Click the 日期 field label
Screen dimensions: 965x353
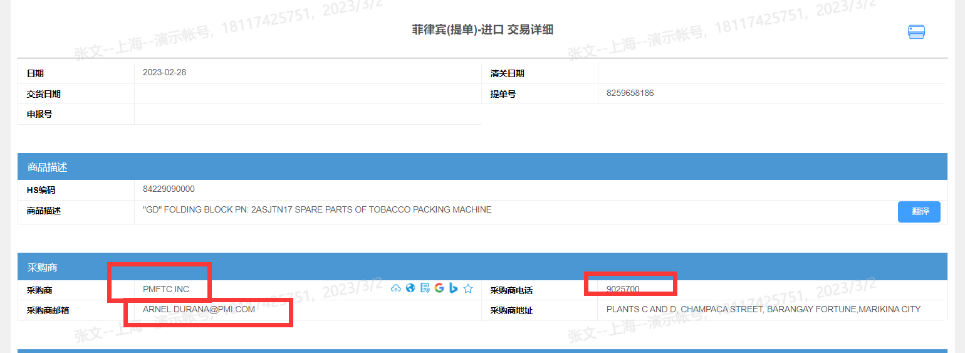(x=35, y=73)
